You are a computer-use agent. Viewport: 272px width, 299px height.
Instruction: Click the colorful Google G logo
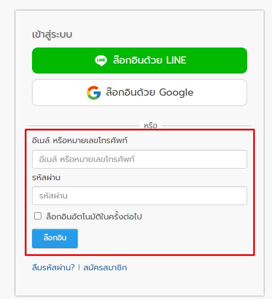pos(94,93)
